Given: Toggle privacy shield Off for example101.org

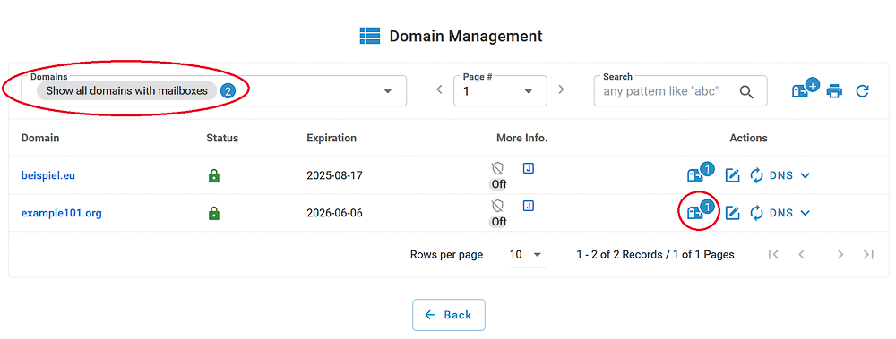Looking at the screenshot, I should tap(498, 213).
